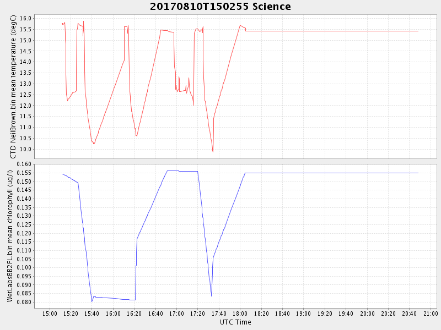
Task: Select the 17:00 tick on time axis
Action: [x=177, y=313]
